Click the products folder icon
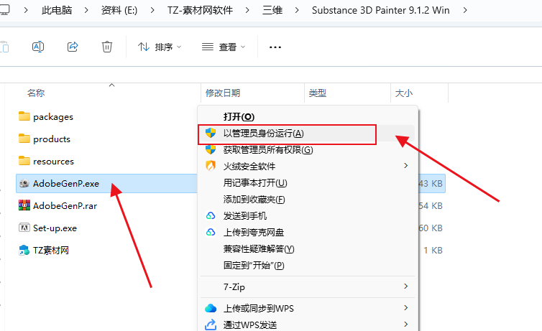 click(x=24, y=139)
